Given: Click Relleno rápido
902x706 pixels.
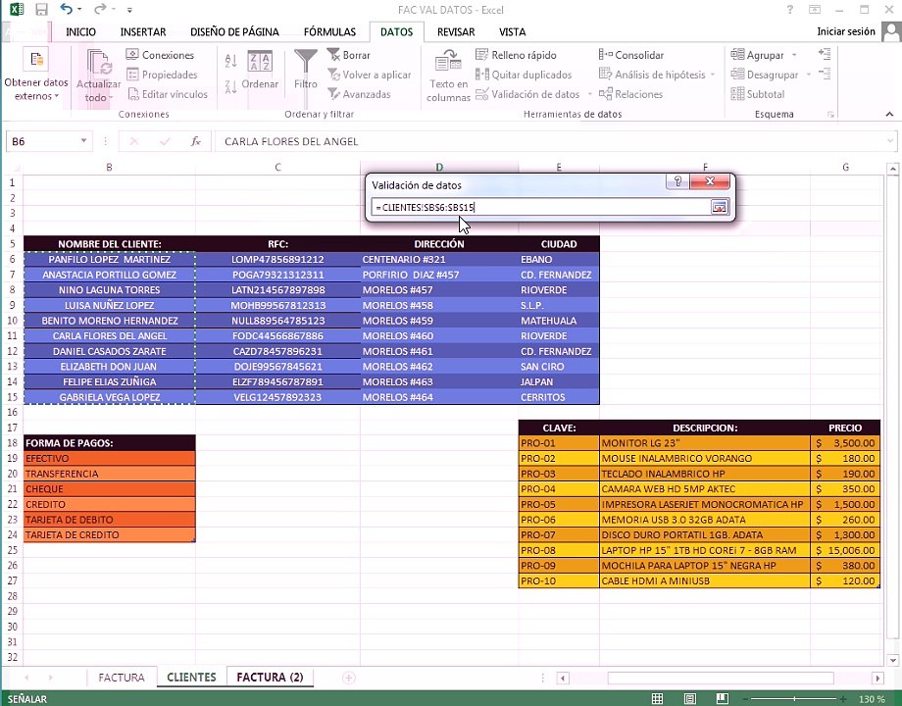Looking at the screenshot, I should [x=516, y=55].
